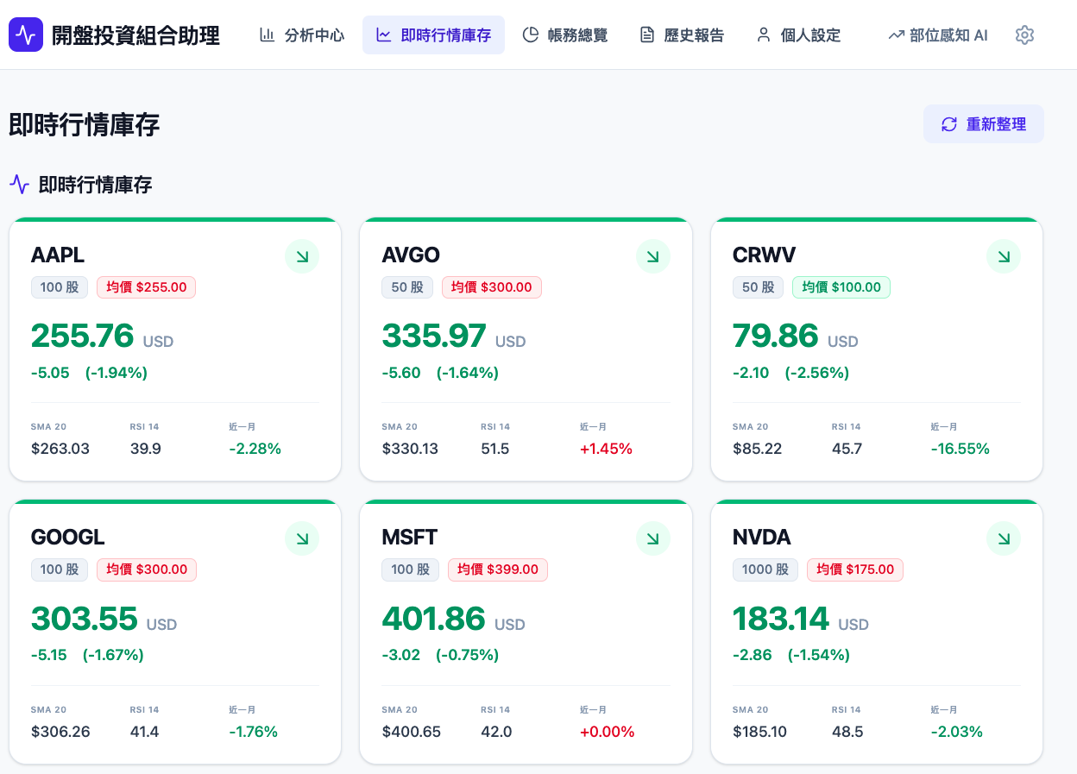
Task: Select the CRWV 均價 $100.00 green badge
Action: (841, 287)
